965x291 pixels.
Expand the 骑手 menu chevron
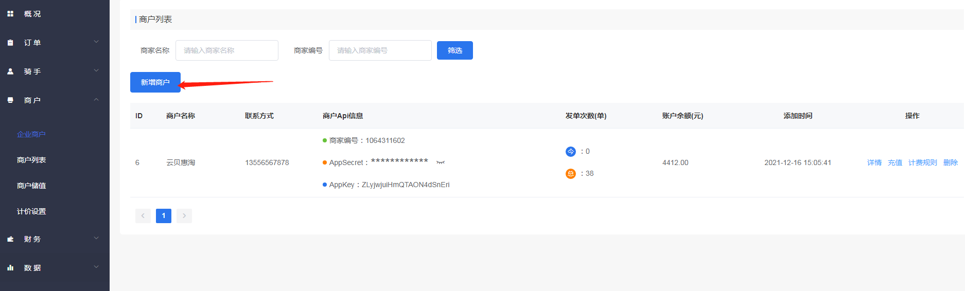[x=96, y=71]
